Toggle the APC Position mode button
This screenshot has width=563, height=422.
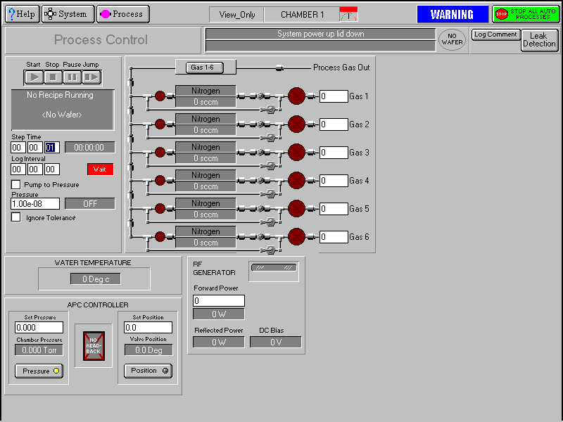click(x=148, y=371)
